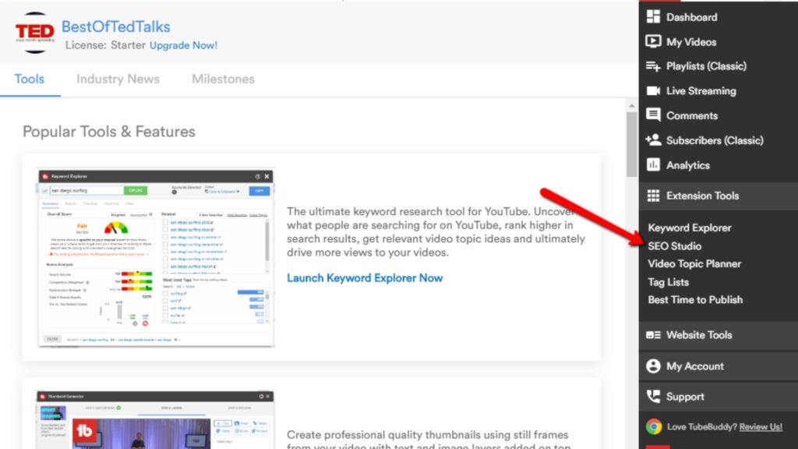Open the BestOfTedTalks channel name link
The height and width of the screenshot is (449, 798).
[115, 27]
